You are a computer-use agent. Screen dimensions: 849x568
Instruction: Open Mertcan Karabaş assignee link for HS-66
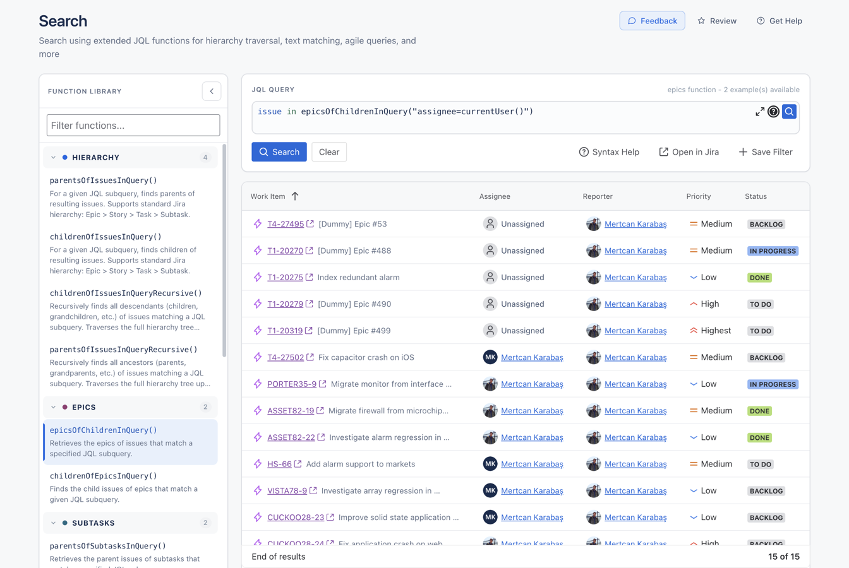tap(532, 464)
